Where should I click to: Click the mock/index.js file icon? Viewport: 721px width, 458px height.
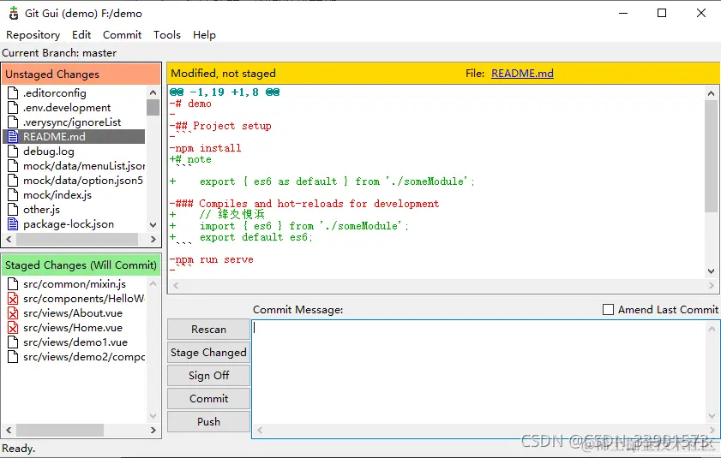point(13,195)
